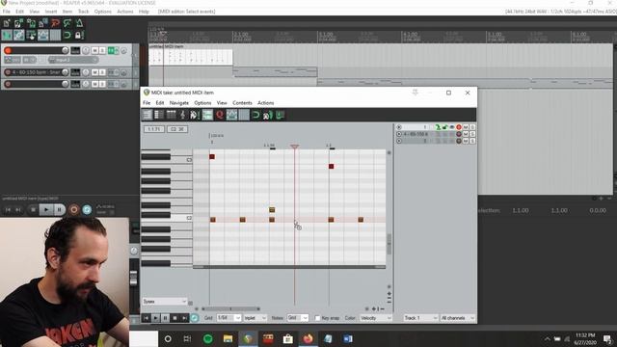Pin the MIDI editor window on top

415,93
